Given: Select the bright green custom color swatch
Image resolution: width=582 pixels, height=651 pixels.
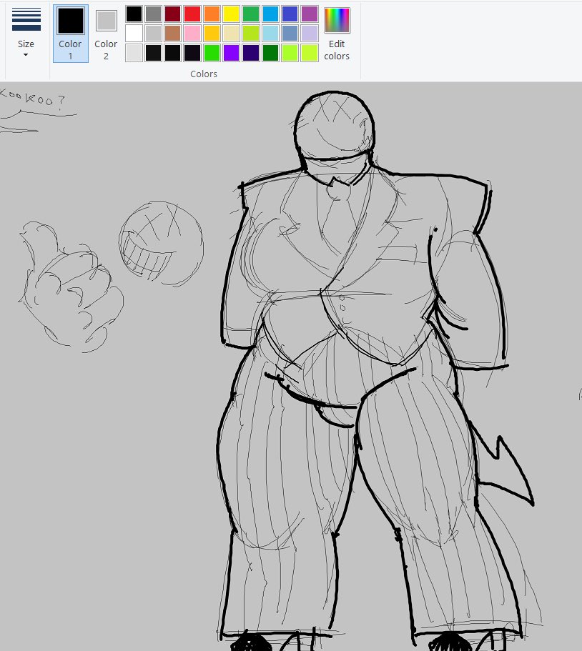Looking at the screenshot, I should [212, 53].
